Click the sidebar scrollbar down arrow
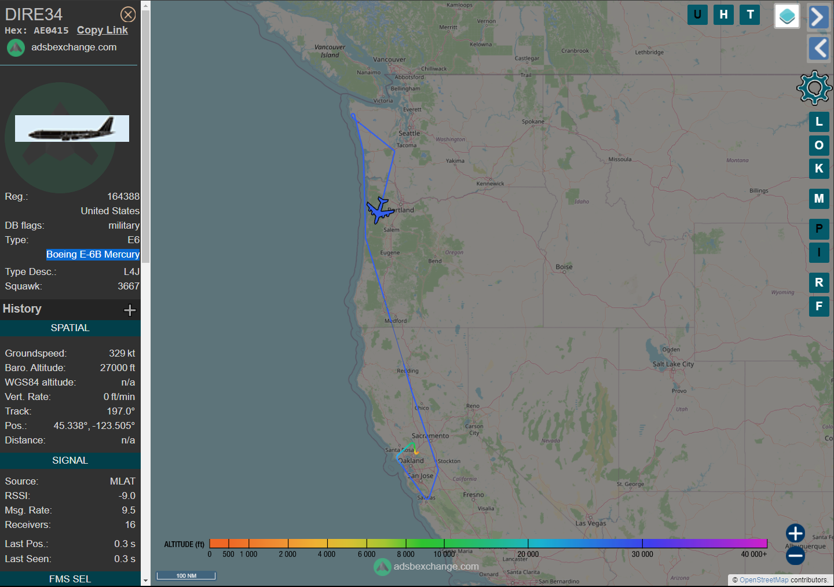Viewport: 834px width, 587px height. coord(145,581)
